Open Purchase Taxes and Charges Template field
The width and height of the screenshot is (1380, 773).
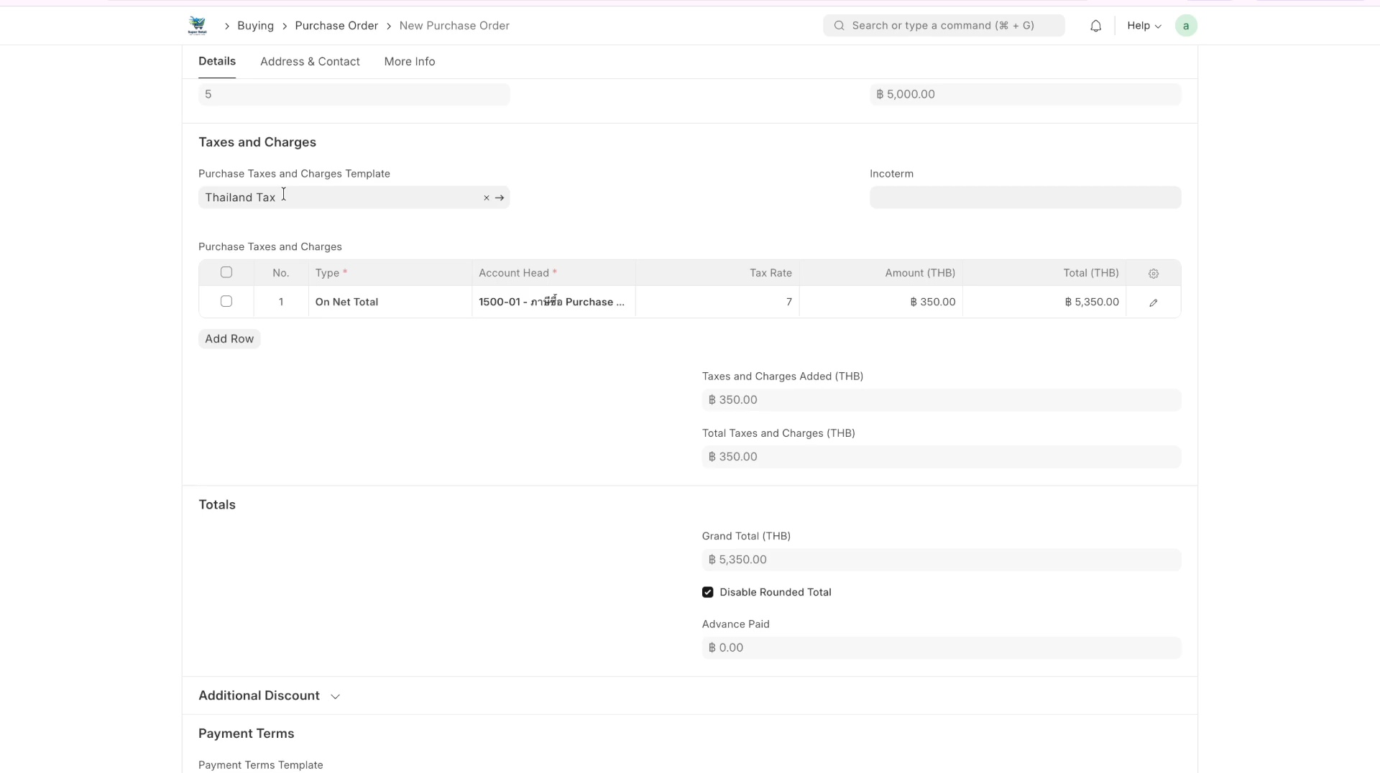tap(354, 198)
